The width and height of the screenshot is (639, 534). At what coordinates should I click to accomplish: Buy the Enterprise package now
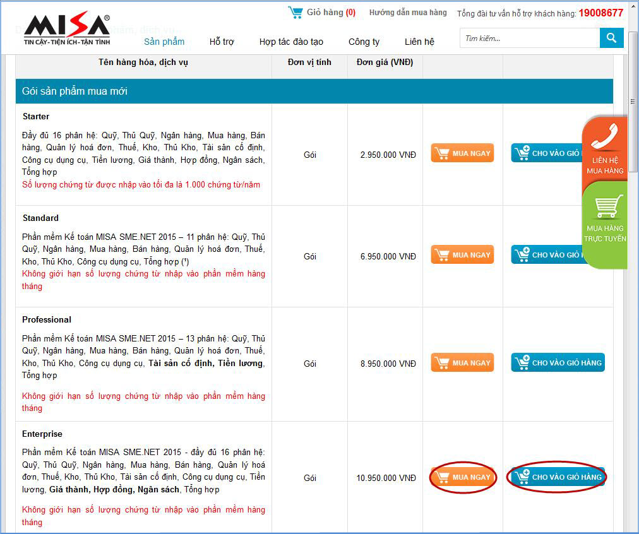(462, 477)
